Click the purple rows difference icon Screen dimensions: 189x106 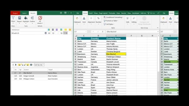tap(57, 30)
